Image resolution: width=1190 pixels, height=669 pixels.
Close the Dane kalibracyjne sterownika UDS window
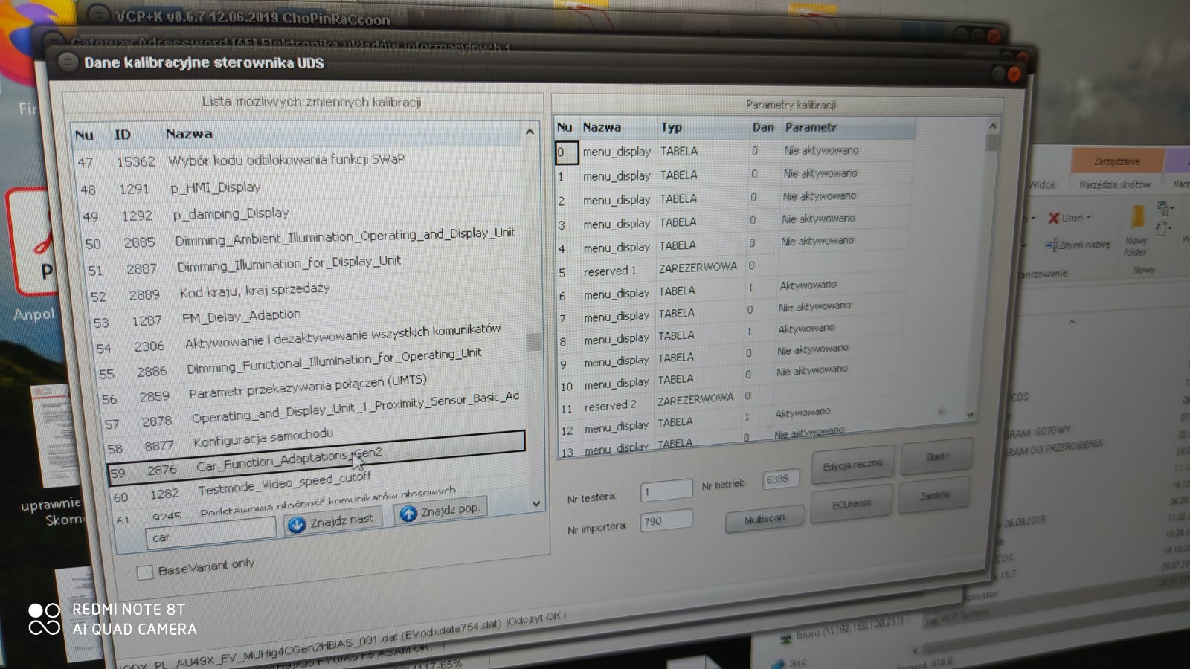click(x=1013, y=74)
